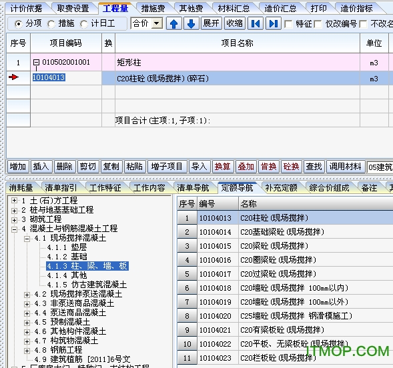Click the red arrow row indicator
The width and height of the screenshot is (393, 368).
coord(13,77)
